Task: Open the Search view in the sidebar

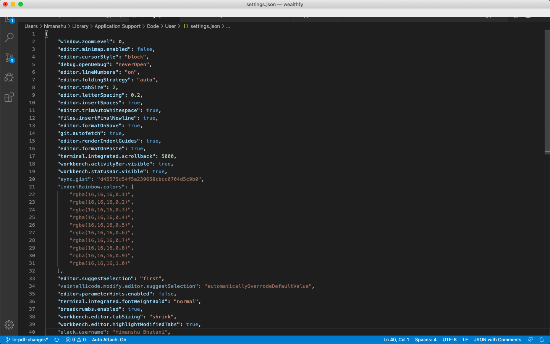Action: 9,37
